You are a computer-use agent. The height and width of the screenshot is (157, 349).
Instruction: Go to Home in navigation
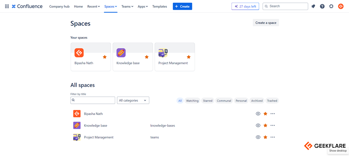pos(78,7)
